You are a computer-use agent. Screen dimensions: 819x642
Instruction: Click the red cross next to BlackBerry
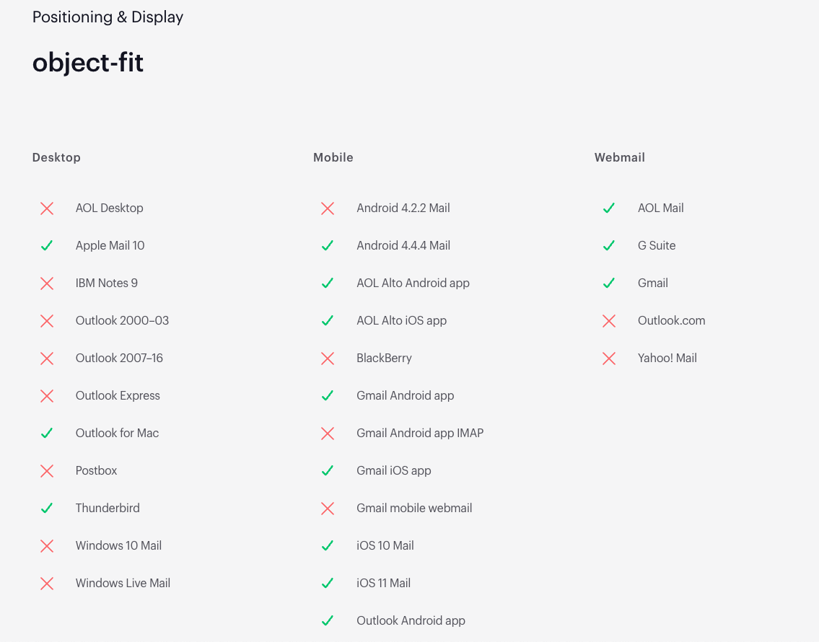pyautogui.click(x=328, y=359)
